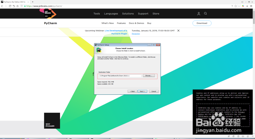
Task: Open the Support menu
Action: (143, 14)
